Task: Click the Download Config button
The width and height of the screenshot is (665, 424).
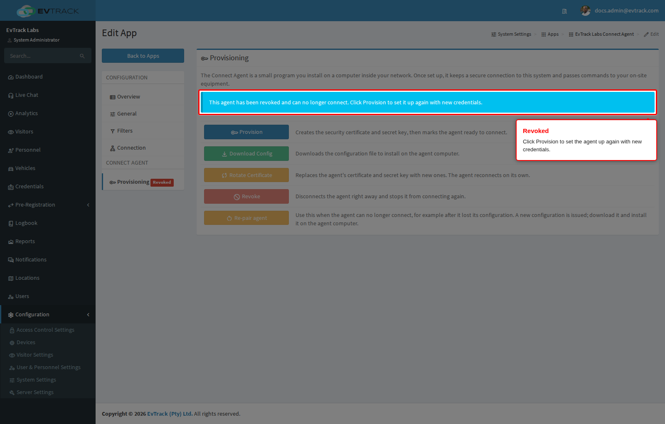Action: coord(246,154)
